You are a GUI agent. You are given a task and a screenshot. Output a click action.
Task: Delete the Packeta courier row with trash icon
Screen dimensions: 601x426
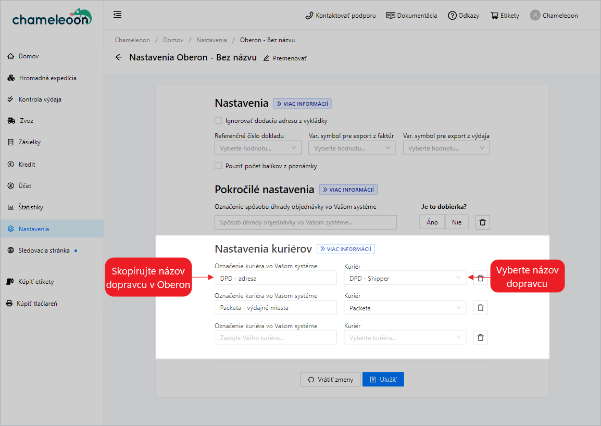tap(480, 308)
